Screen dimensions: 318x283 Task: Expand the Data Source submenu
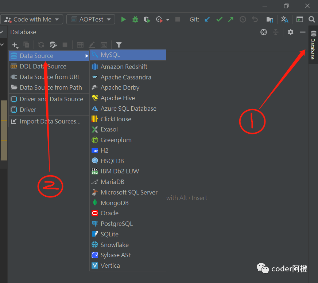49,56
